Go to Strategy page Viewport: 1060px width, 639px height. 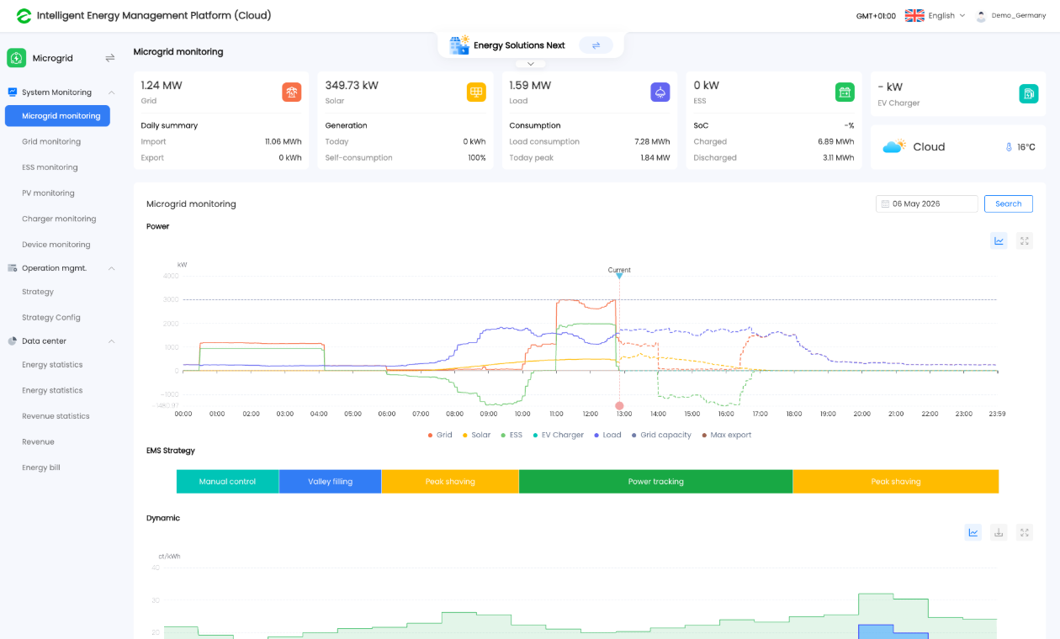point(38,292)
